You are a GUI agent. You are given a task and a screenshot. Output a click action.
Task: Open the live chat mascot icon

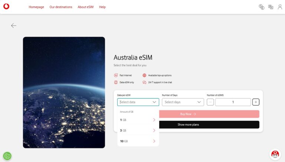point(275,154)
